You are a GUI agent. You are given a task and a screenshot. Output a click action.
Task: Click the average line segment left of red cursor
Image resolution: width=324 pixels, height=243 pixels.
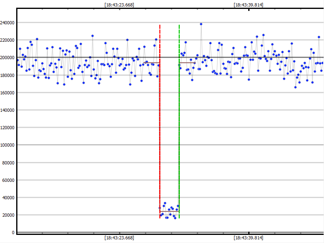tap(153, 63)
